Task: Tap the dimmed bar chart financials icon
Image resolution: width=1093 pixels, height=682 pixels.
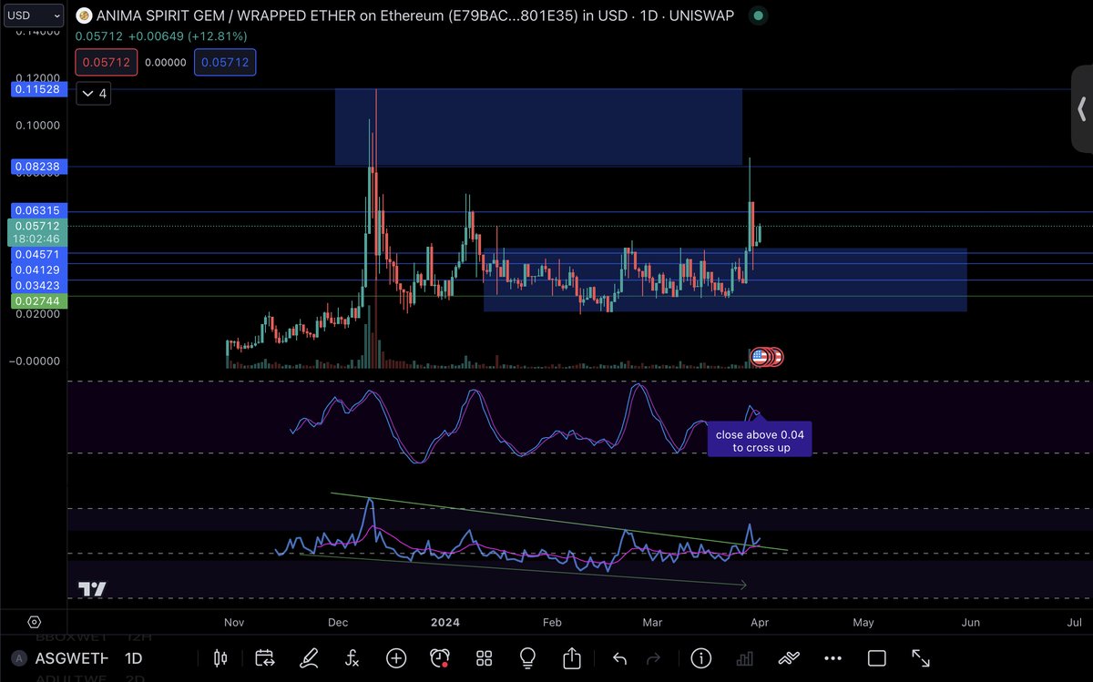Action: coord(744,657)
